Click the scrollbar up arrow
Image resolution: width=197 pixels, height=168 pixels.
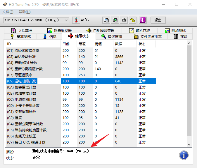[189, 43]
